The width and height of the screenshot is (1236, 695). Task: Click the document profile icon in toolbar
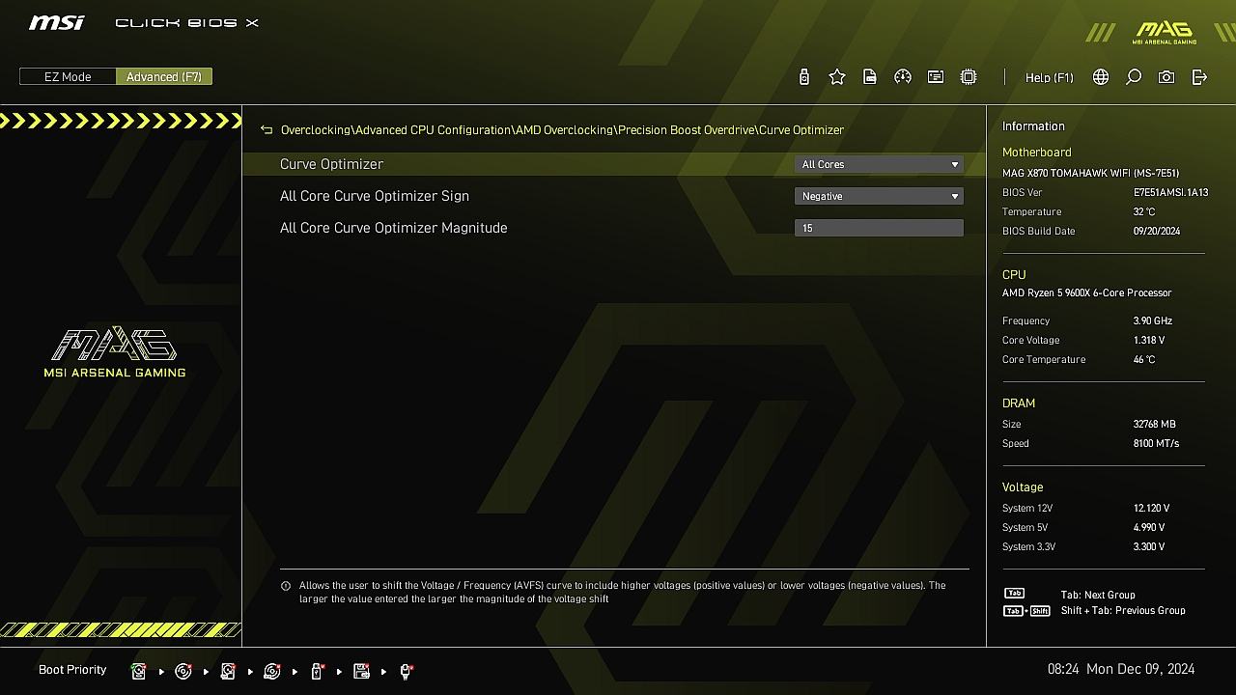pos(870,77)
